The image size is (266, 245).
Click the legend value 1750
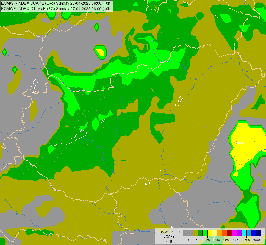pyautogui.click(x=237, y=240)
